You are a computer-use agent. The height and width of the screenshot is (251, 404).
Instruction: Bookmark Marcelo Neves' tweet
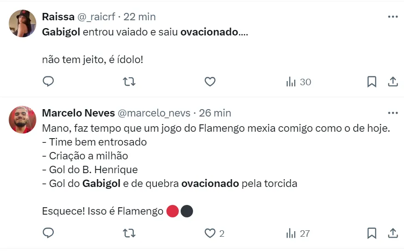[372, 233]
